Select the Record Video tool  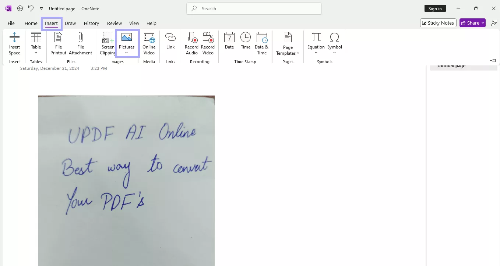coord(208,43)
